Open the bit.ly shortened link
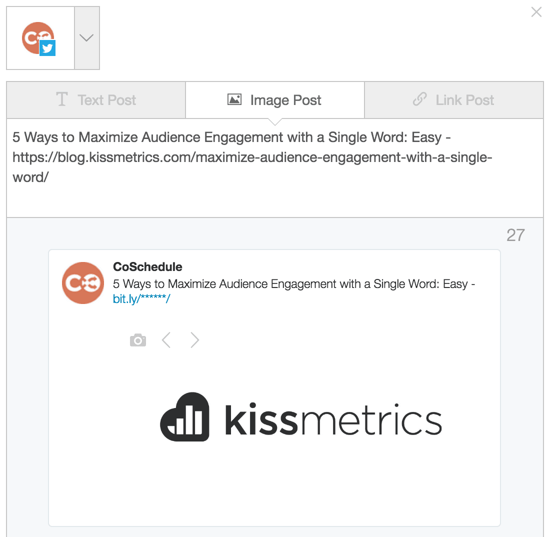Viewport: 547px width, 537px height. (141, 299)
